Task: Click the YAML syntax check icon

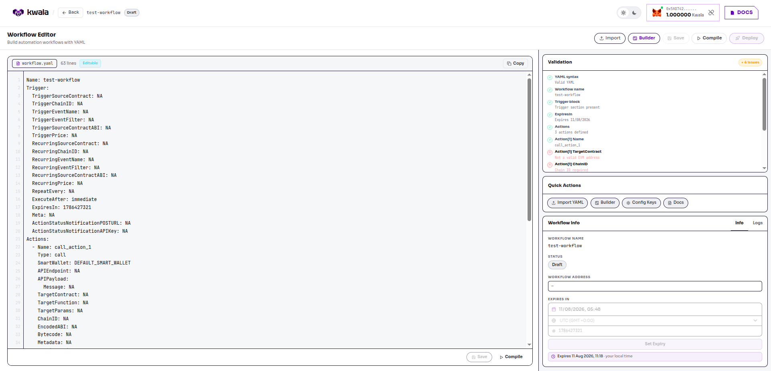Action: click(x=550, y=78)
